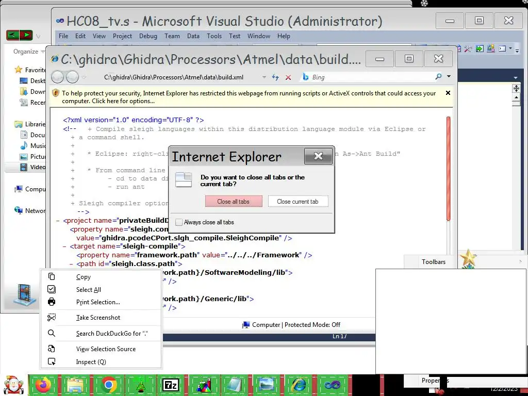The height and width of the screenshot is (396, 528).
Task: Open Firefox from the taskbar
Action: [43, 385]
